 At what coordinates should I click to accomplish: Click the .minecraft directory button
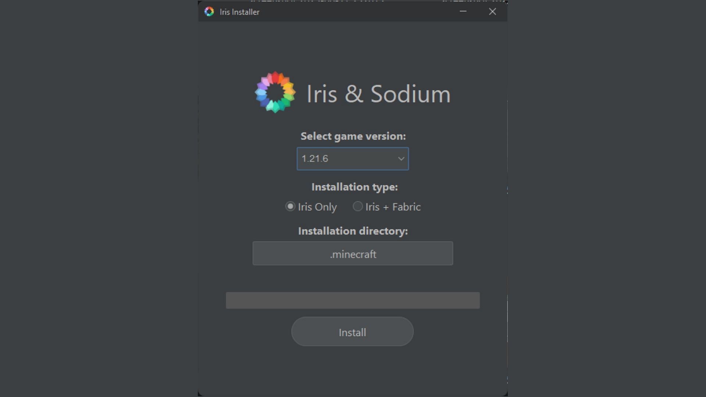[353, 254]
